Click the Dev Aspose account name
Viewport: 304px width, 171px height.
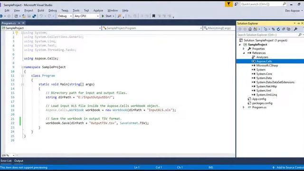293,10
